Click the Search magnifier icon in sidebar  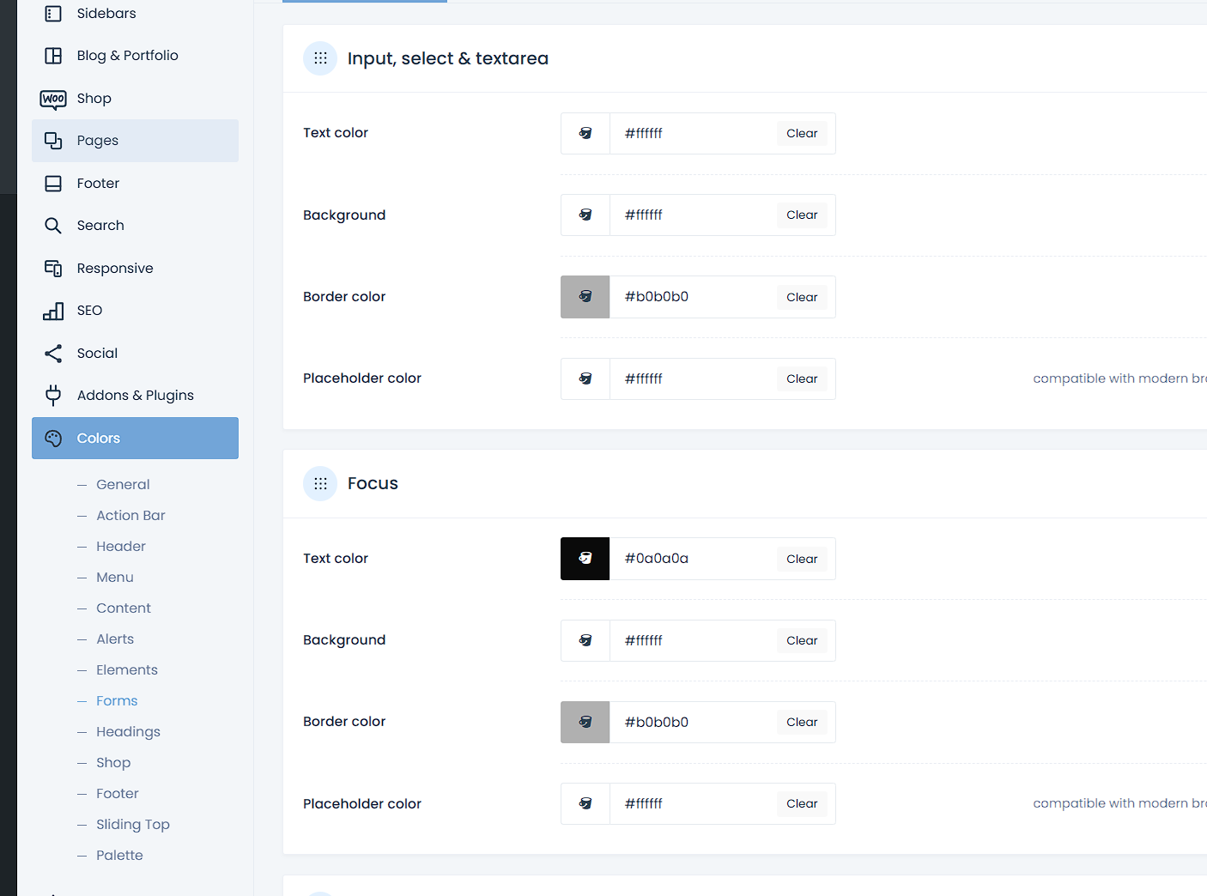(x=53, y=226)
